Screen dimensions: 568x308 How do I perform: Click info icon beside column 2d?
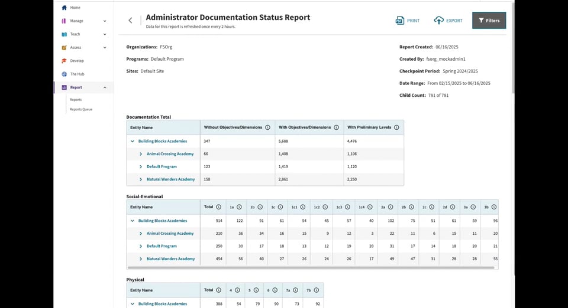coord(453,207)
